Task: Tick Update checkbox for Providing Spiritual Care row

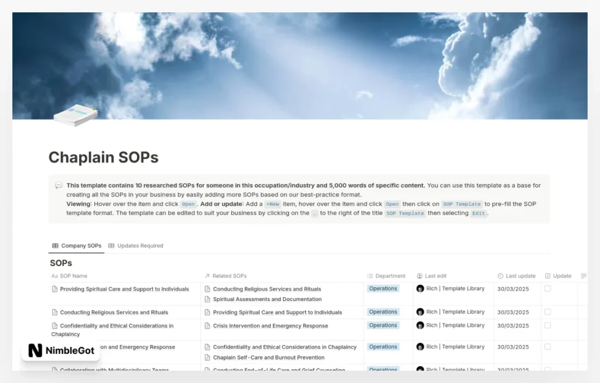Action: [548, 289]
